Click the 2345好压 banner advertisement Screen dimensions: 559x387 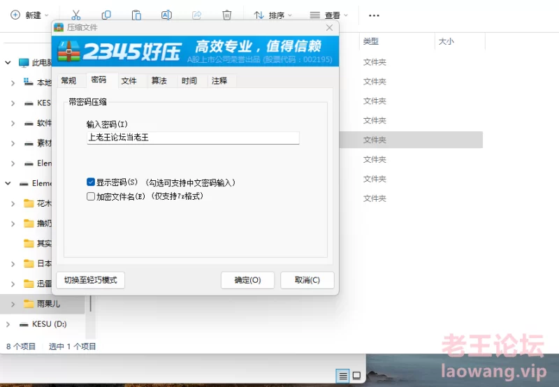click(x=196, y=51)
